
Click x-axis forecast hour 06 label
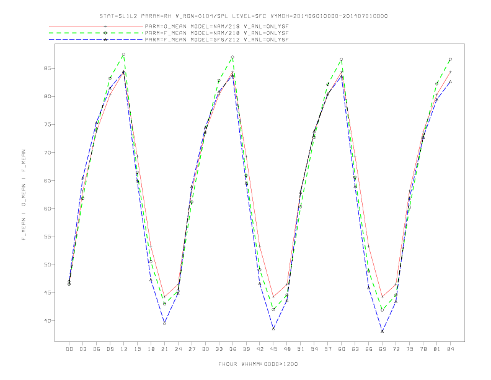tap(97, 349)
